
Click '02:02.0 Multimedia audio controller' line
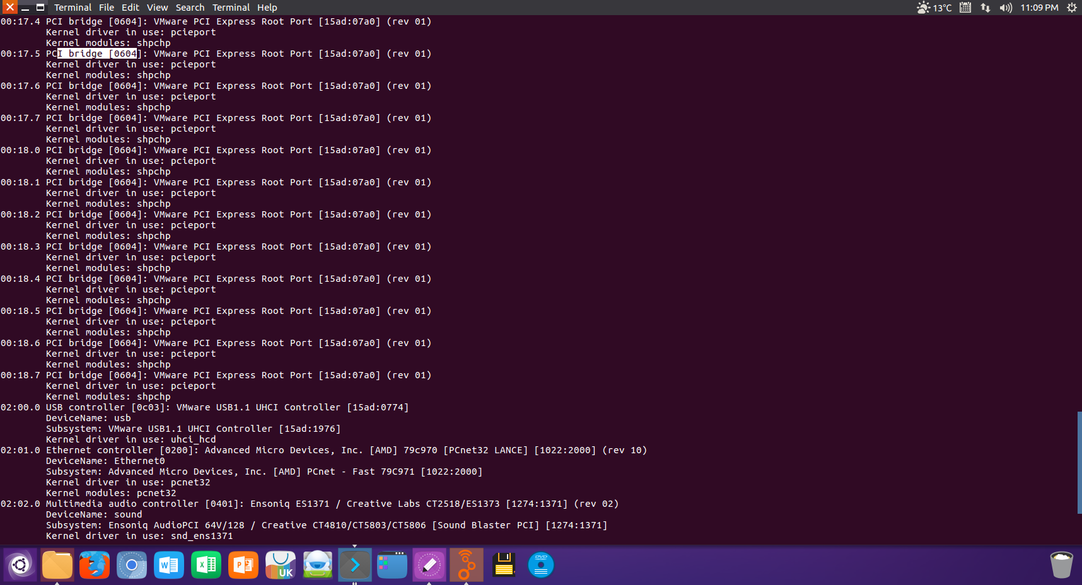click(x=310, y=504)
